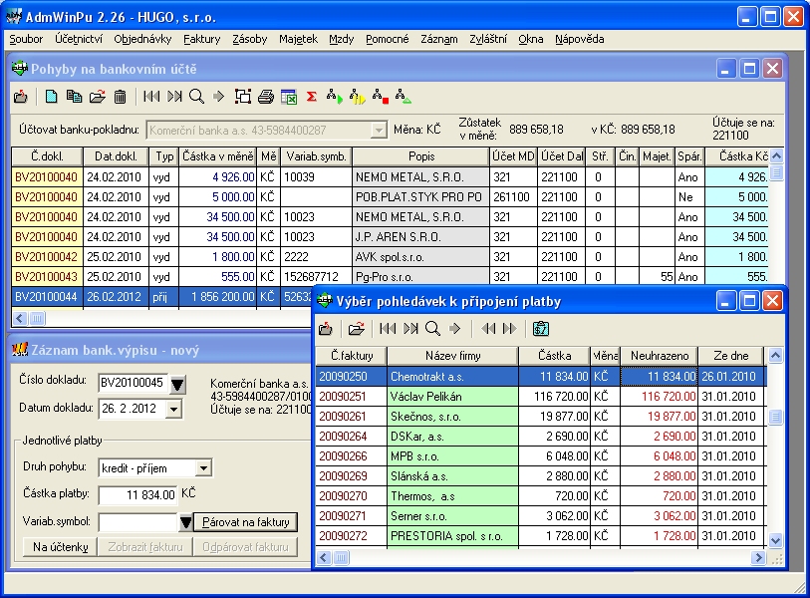Image resolution: width=810 pixels, height=598 pixels.
Task: Jump to the first record in the Pohyby toolbar
Action: tap(151, 97)
